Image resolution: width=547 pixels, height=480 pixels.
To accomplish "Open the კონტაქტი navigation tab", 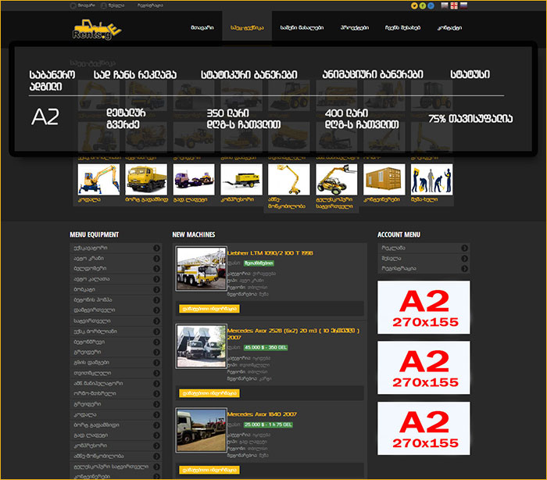I will coord(449,27).
